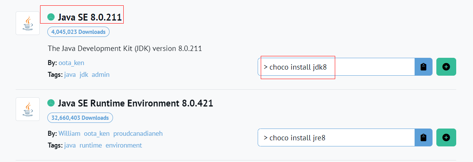The image size is (473, 162).
Task: Select the choco install jdk8 command field
Action: pyautogui.click(x=336, y=67)
